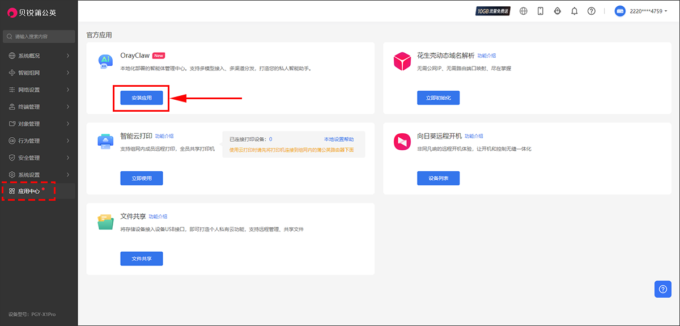
Task: Open notifications bell icon
Action: [575, 11]
